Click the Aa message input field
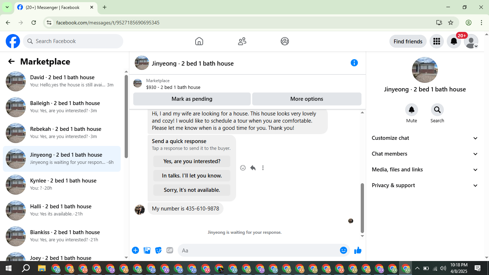 pos(264,250)
